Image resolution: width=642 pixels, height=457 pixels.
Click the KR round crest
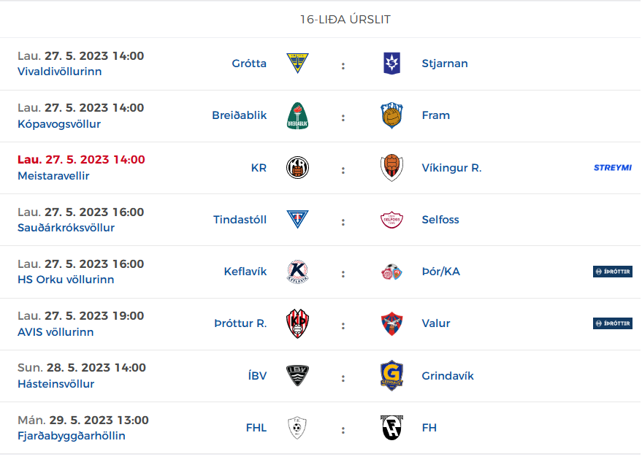pyautogui.click(x=298, y=168)
